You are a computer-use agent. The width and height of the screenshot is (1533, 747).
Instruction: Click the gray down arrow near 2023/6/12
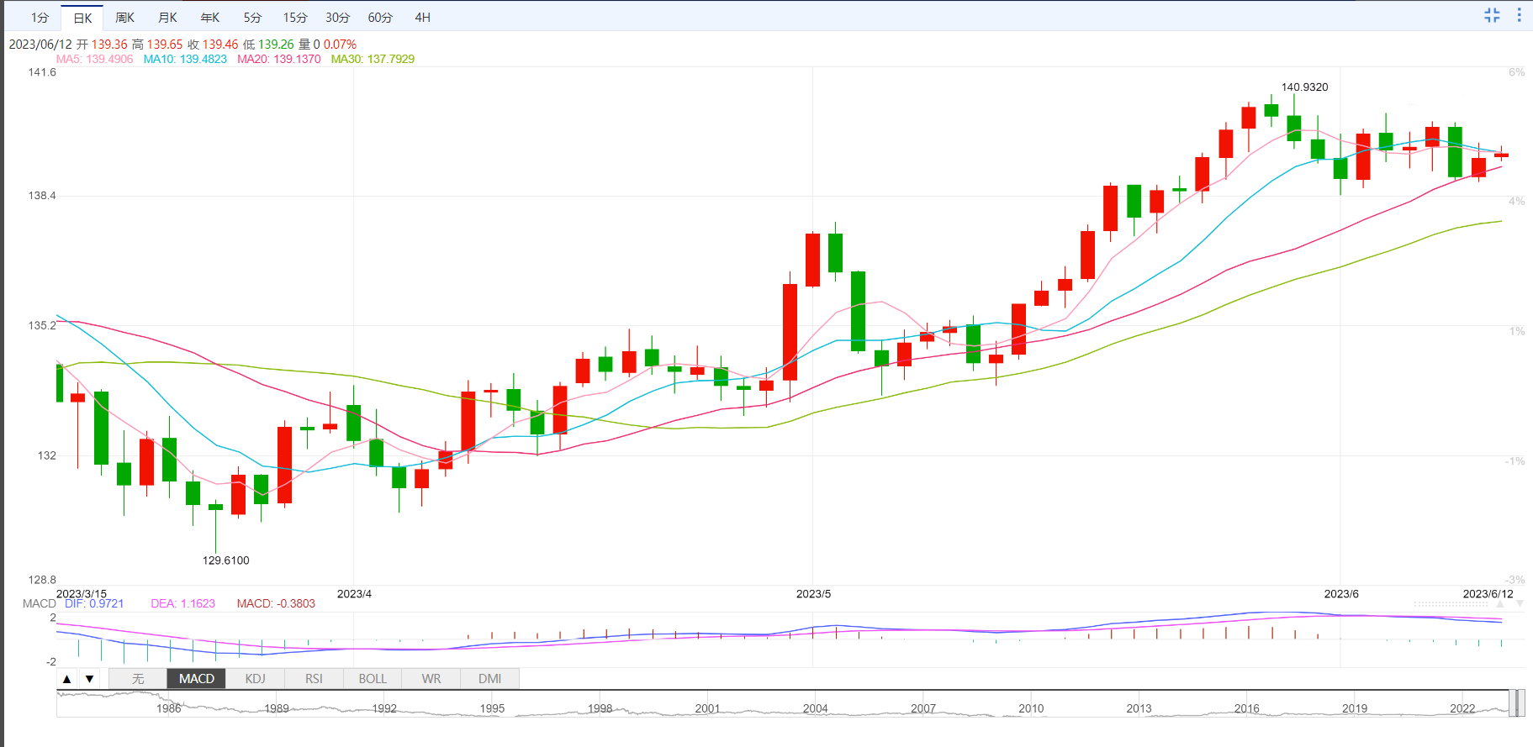1520,604
